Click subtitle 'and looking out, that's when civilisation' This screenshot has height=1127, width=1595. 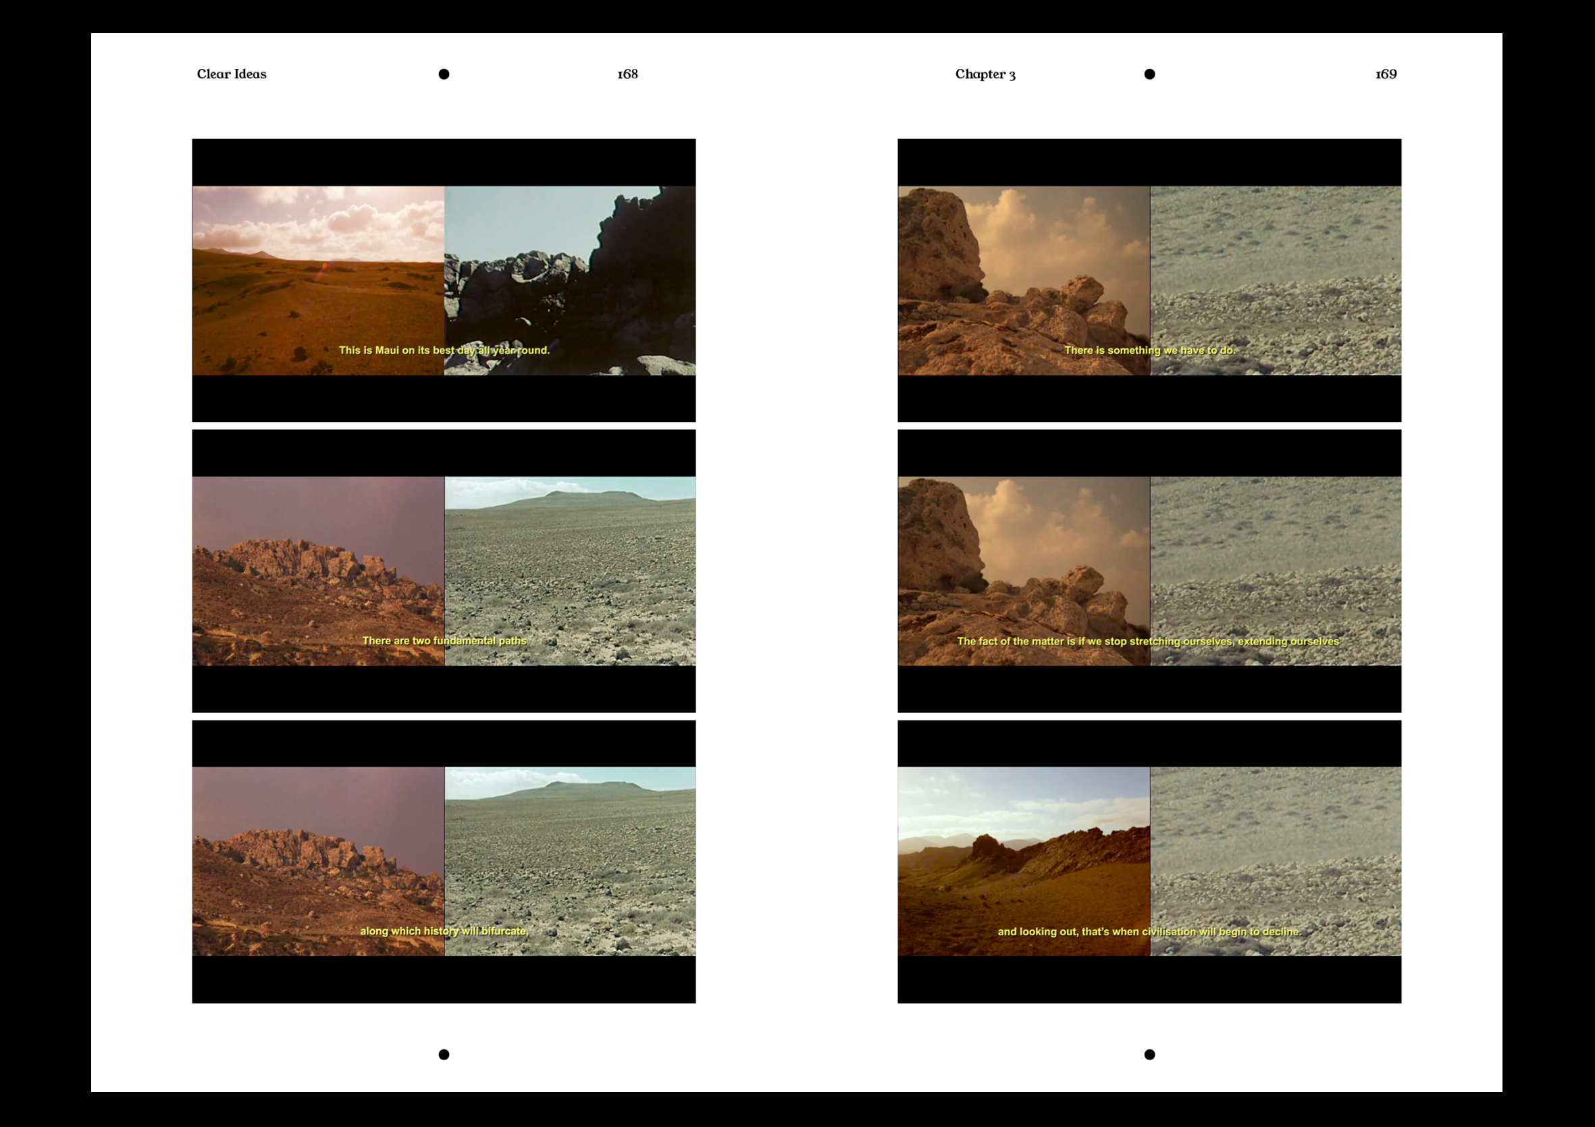pyautogui.click(x=1097, y=932)
